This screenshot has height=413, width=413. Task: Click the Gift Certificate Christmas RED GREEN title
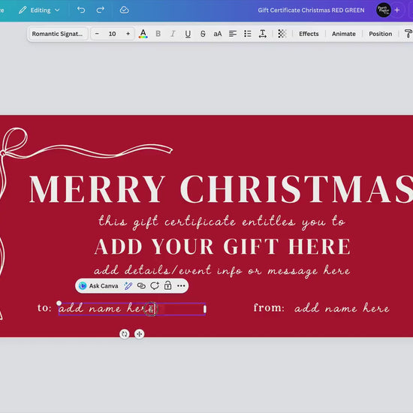coord(311,11)
